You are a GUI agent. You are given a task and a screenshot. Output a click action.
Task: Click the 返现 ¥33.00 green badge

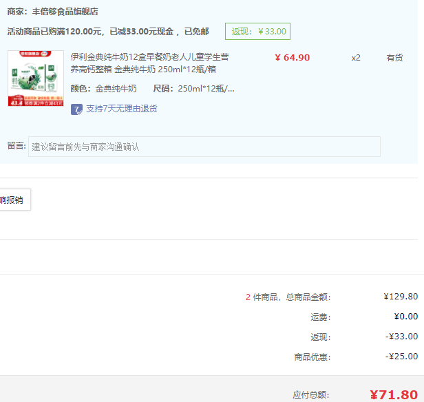click(x=257, y=32)
